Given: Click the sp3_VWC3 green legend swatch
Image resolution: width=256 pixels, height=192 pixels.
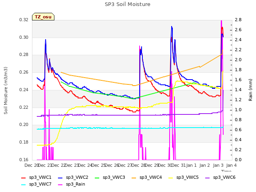Looking at the screenshot, I should [x=97, y=178].
